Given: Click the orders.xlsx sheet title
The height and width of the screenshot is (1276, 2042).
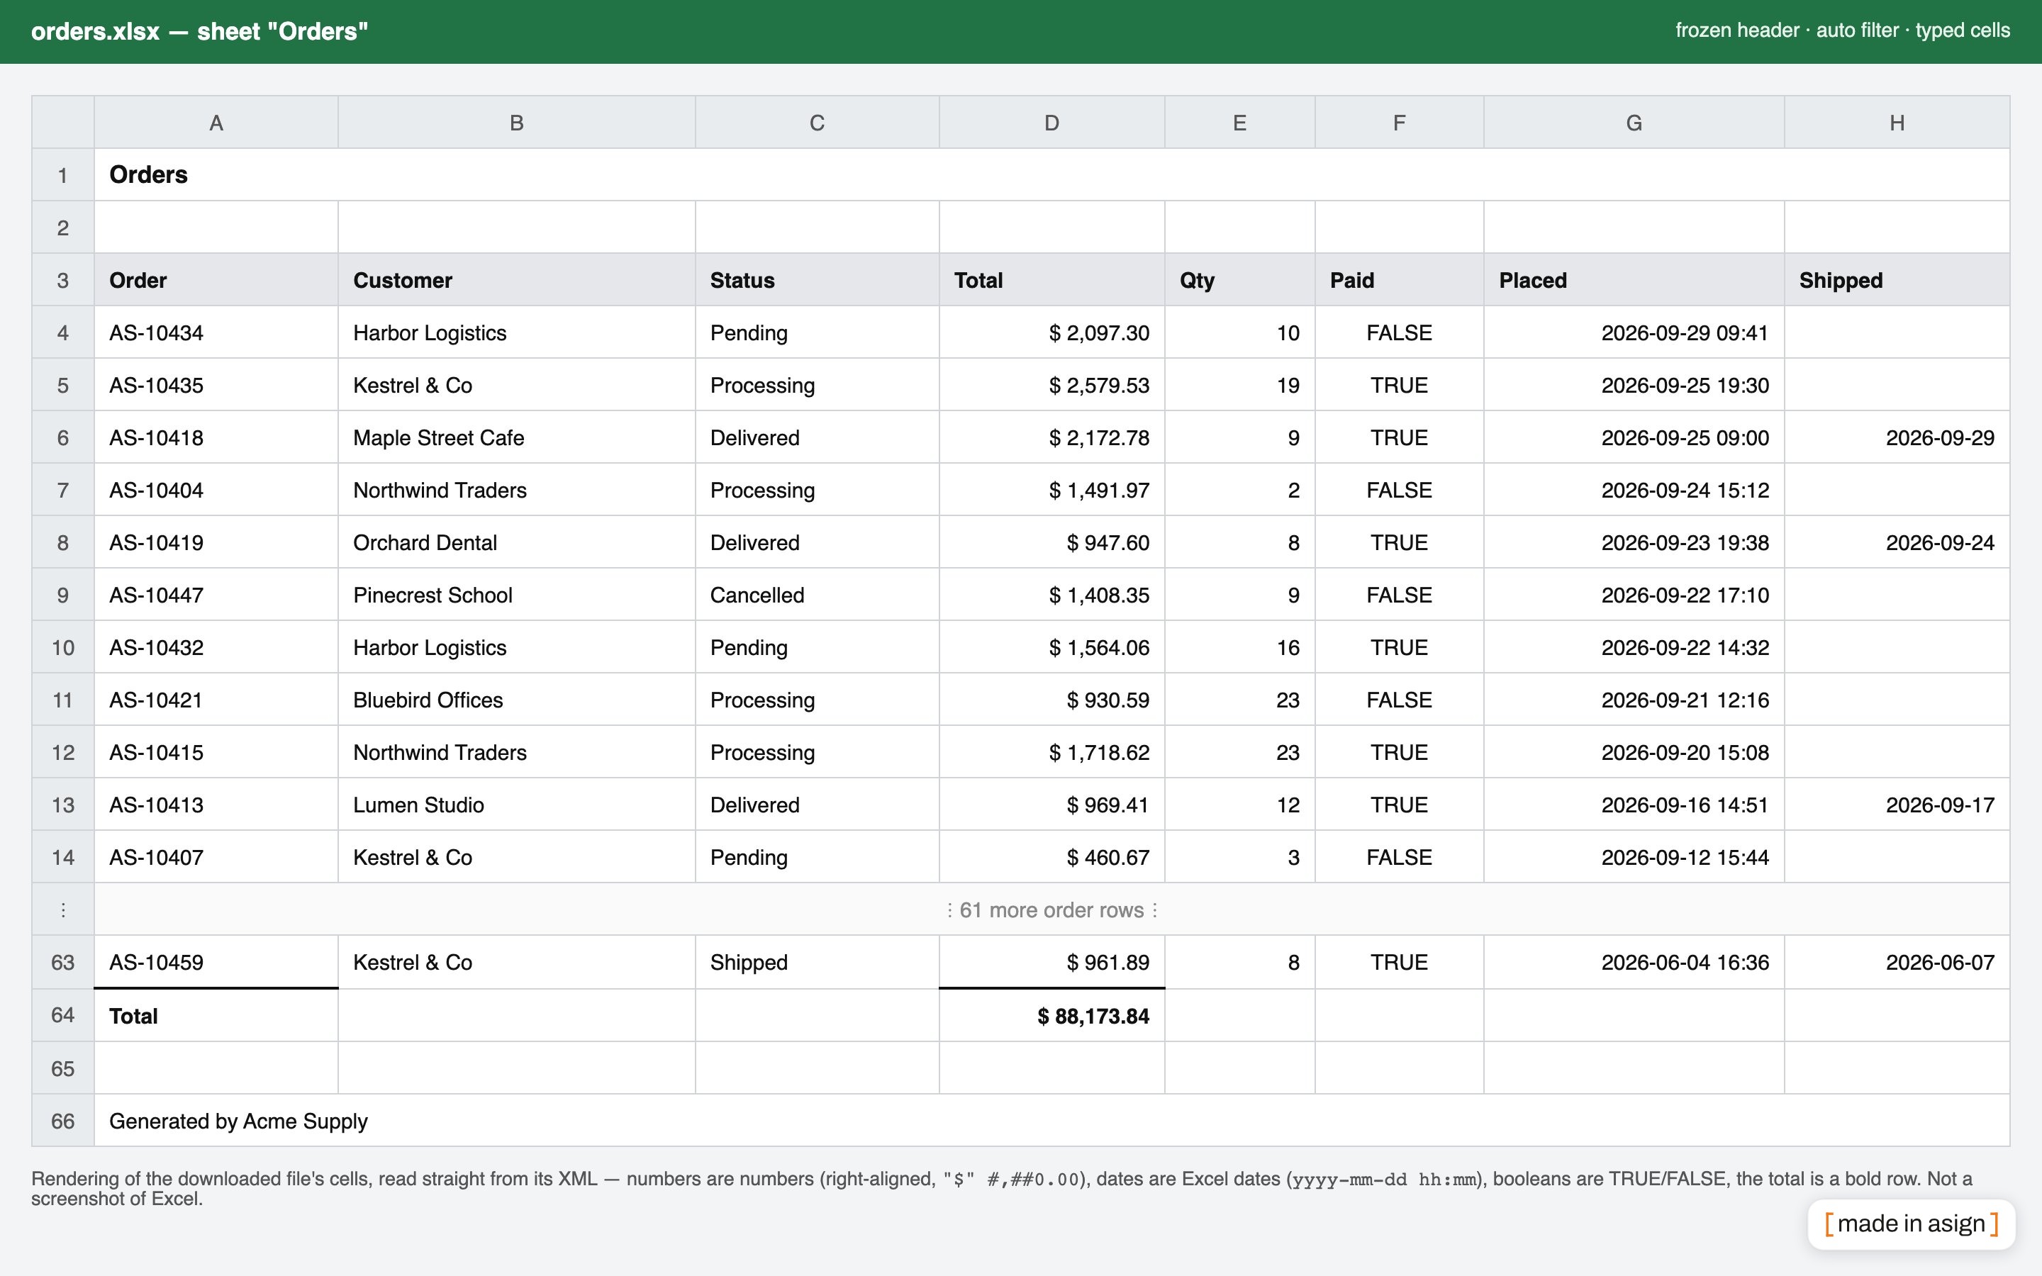Looking at the screenshot, I should [x=200, y=31].
